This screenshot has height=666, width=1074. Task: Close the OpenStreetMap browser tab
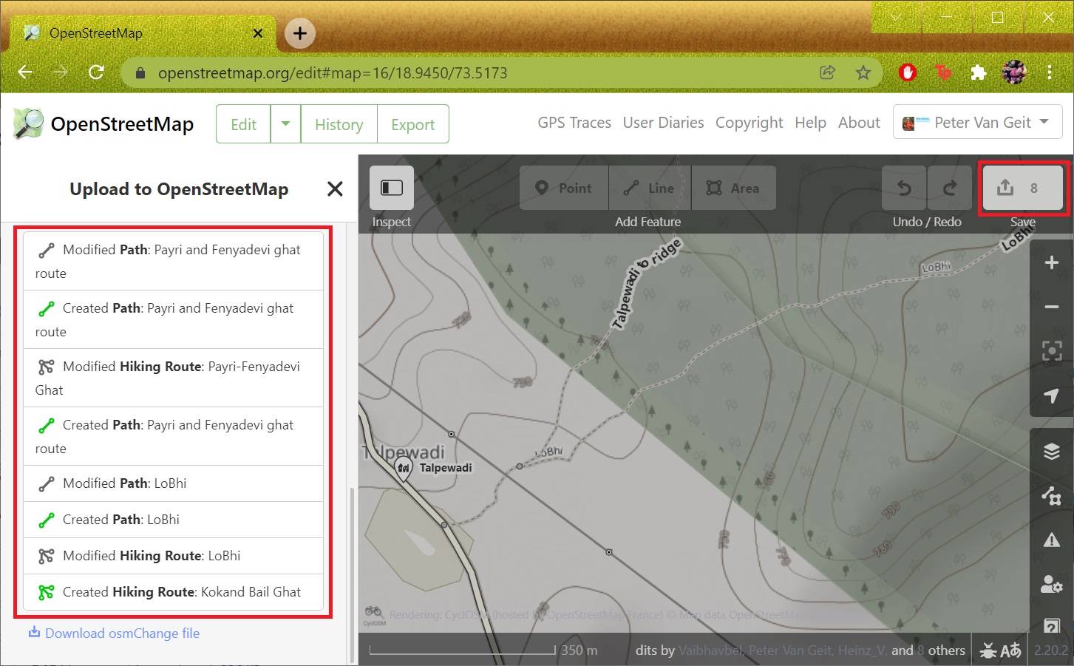(258, 33)
